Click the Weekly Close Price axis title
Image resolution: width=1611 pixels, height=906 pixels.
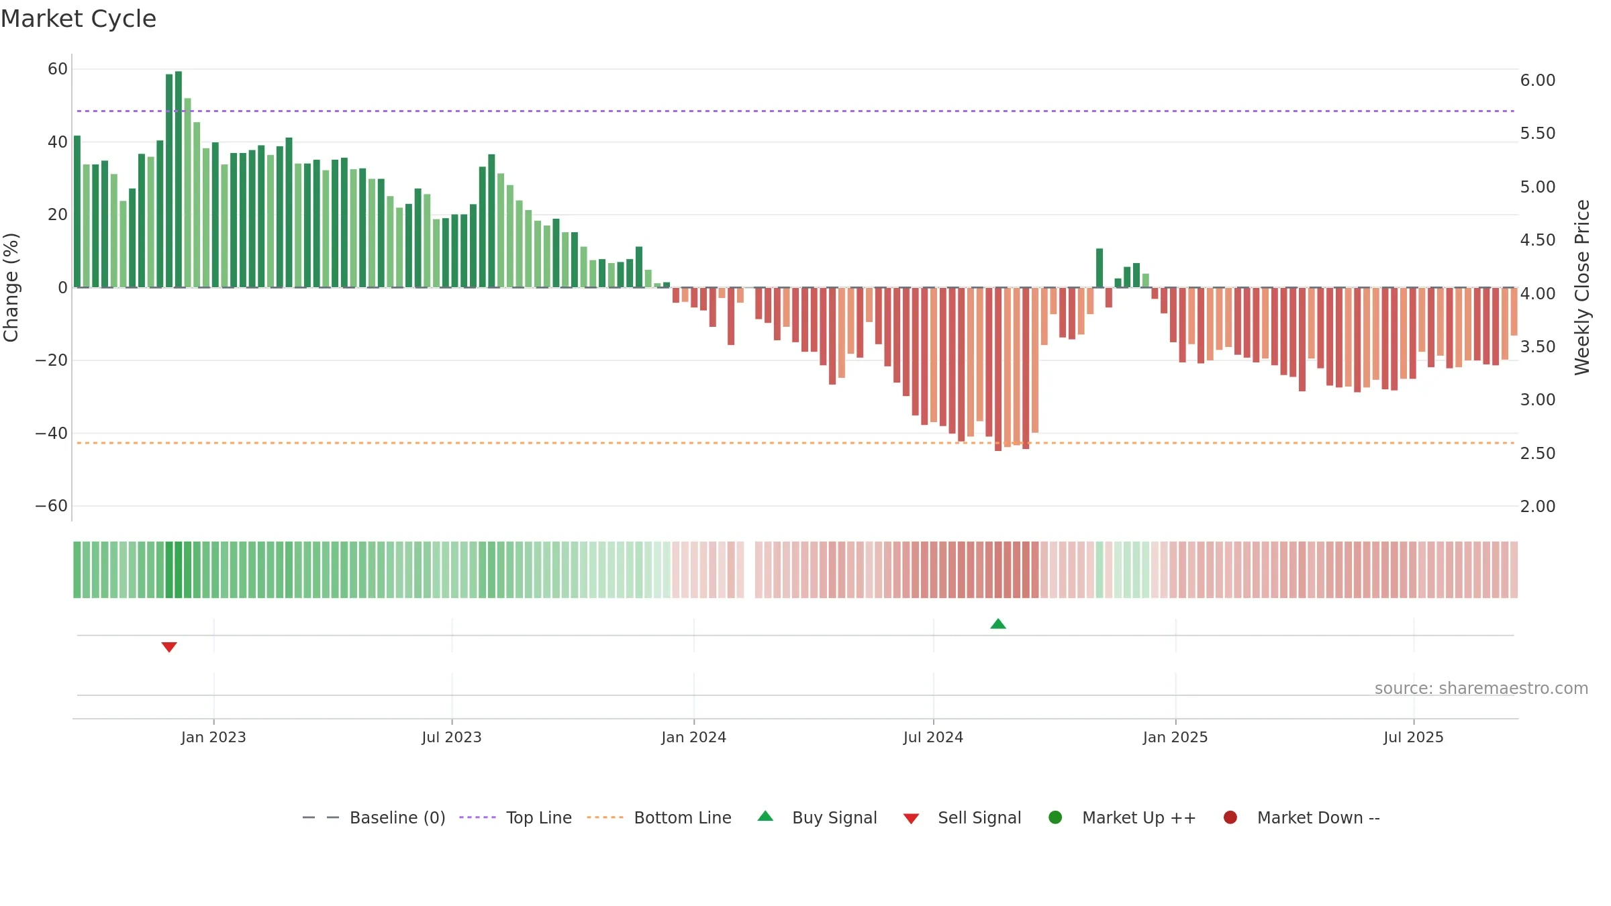coord(1582,287)
